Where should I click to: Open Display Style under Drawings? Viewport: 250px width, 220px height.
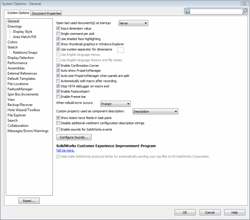23,32
